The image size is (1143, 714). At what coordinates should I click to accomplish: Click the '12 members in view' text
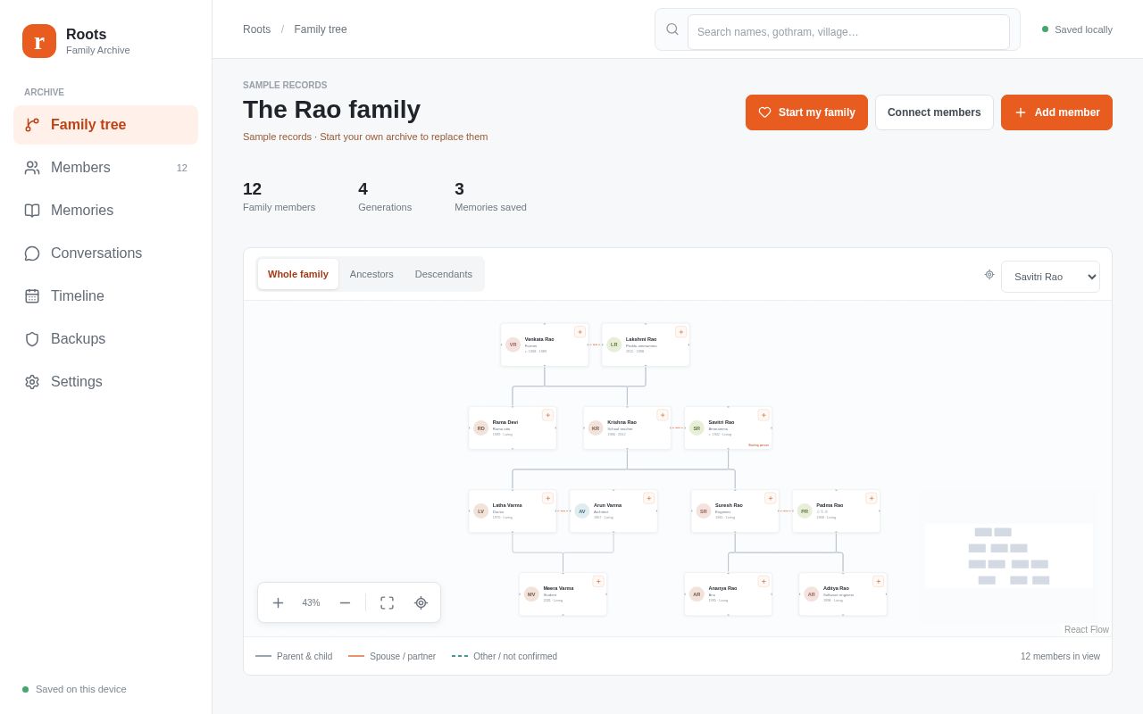[1060, 656]
